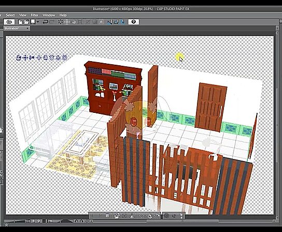Open the help question mark icon
The height and width of the screenshot is (232, 282).
click(x=134, y=22)
